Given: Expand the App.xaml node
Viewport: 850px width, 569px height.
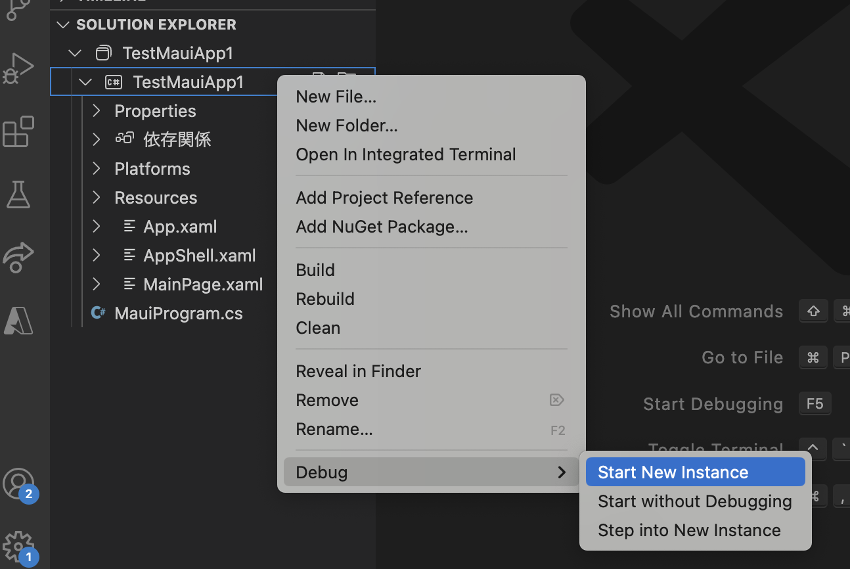Looking at the screenshot, I should pyautogui.click(x=97, y=227).
